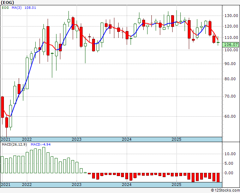The width and height of the screenshot is (240, 193).
Task: Click the 2021 label on price chart timeline
Action: click(6, 139)
